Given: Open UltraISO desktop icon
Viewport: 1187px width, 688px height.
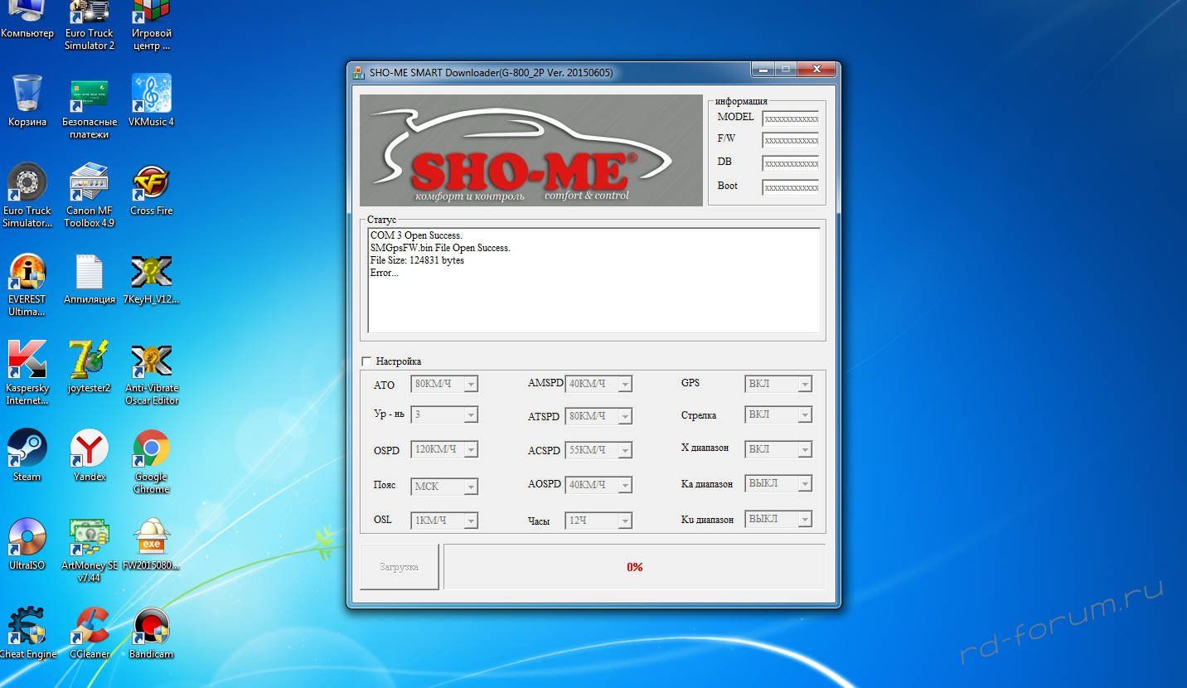Looking at the screenshot, I should coord(27,545).
